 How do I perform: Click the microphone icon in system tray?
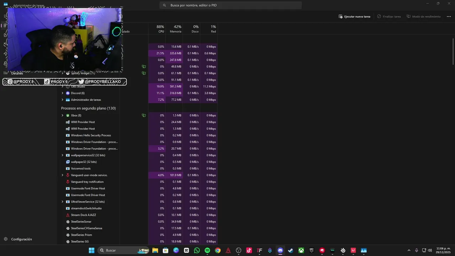click(x=416, y=250)
